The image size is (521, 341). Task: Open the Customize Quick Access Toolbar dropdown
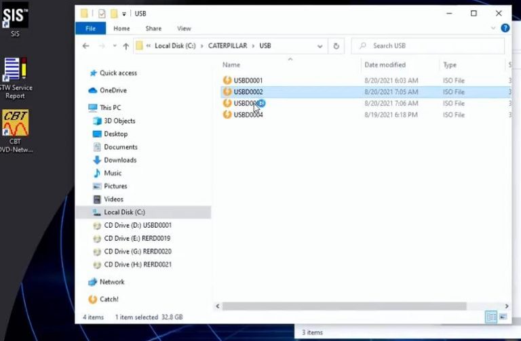pos(125,14)
